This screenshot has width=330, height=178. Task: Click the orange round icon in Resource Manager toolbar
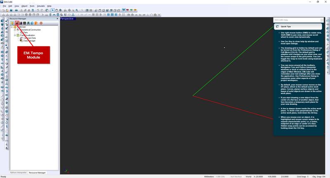click(x=41, y=23)
